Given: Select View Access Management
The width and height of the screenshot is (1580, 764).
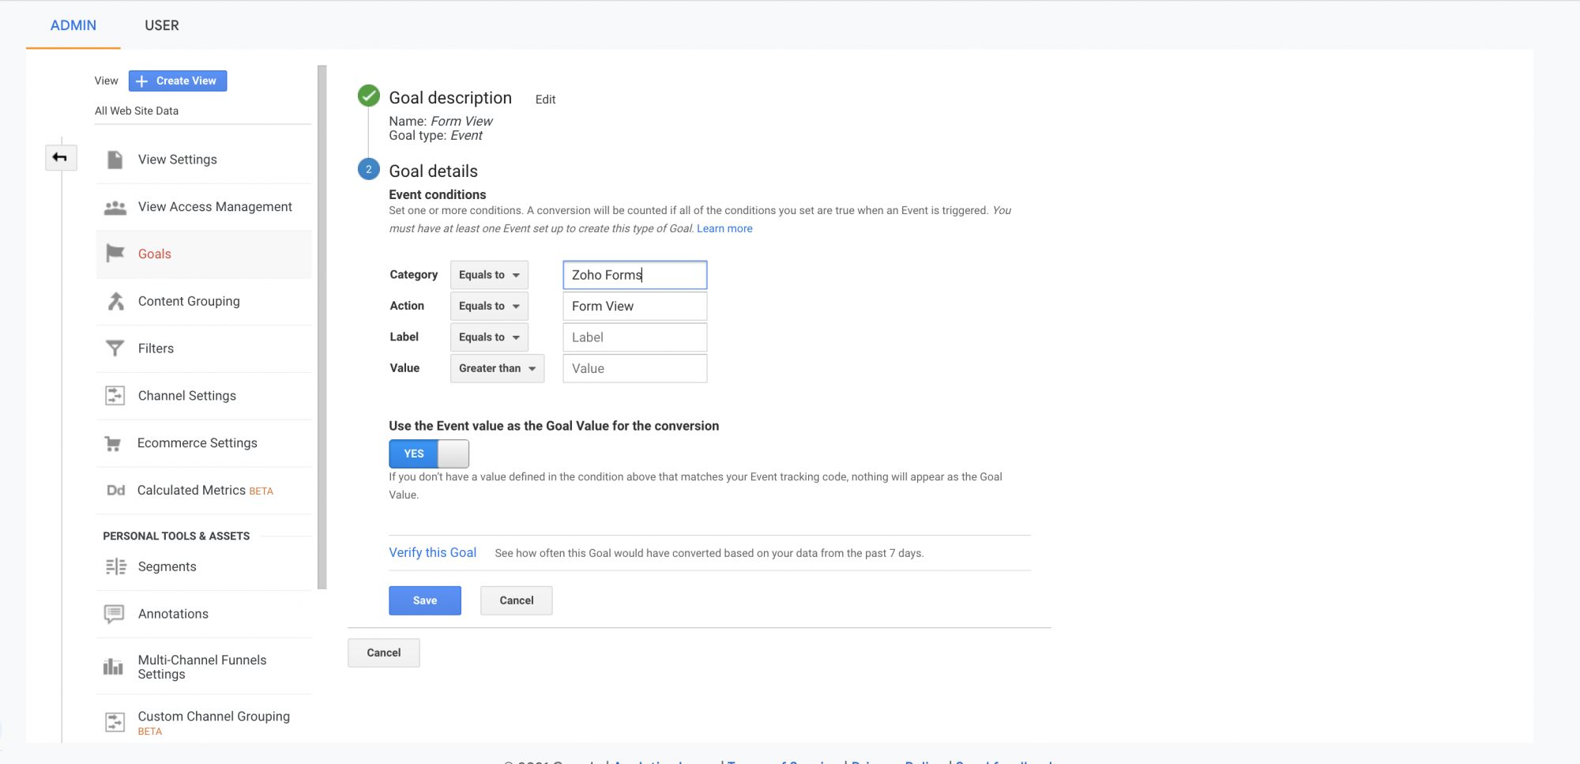Looking at the screenshot, I should tap(215, 206).
